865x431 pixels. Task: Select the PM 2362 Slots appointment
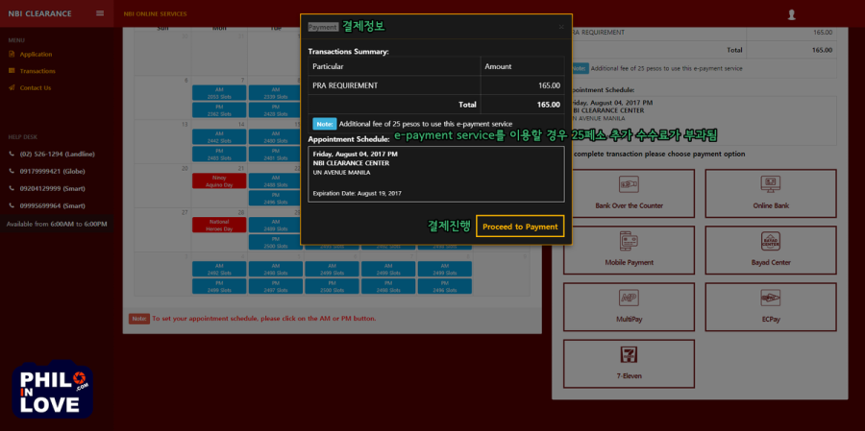pyautogui.click(x=219, y=110)
